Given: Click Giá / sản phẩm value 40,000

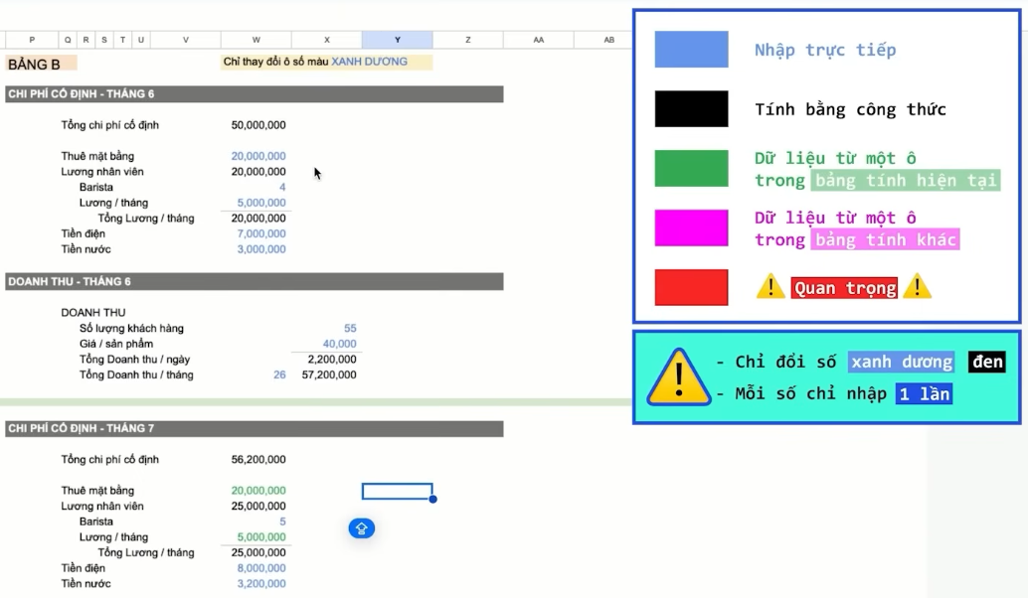Looking at the screenshot, I should pos(340,344).
